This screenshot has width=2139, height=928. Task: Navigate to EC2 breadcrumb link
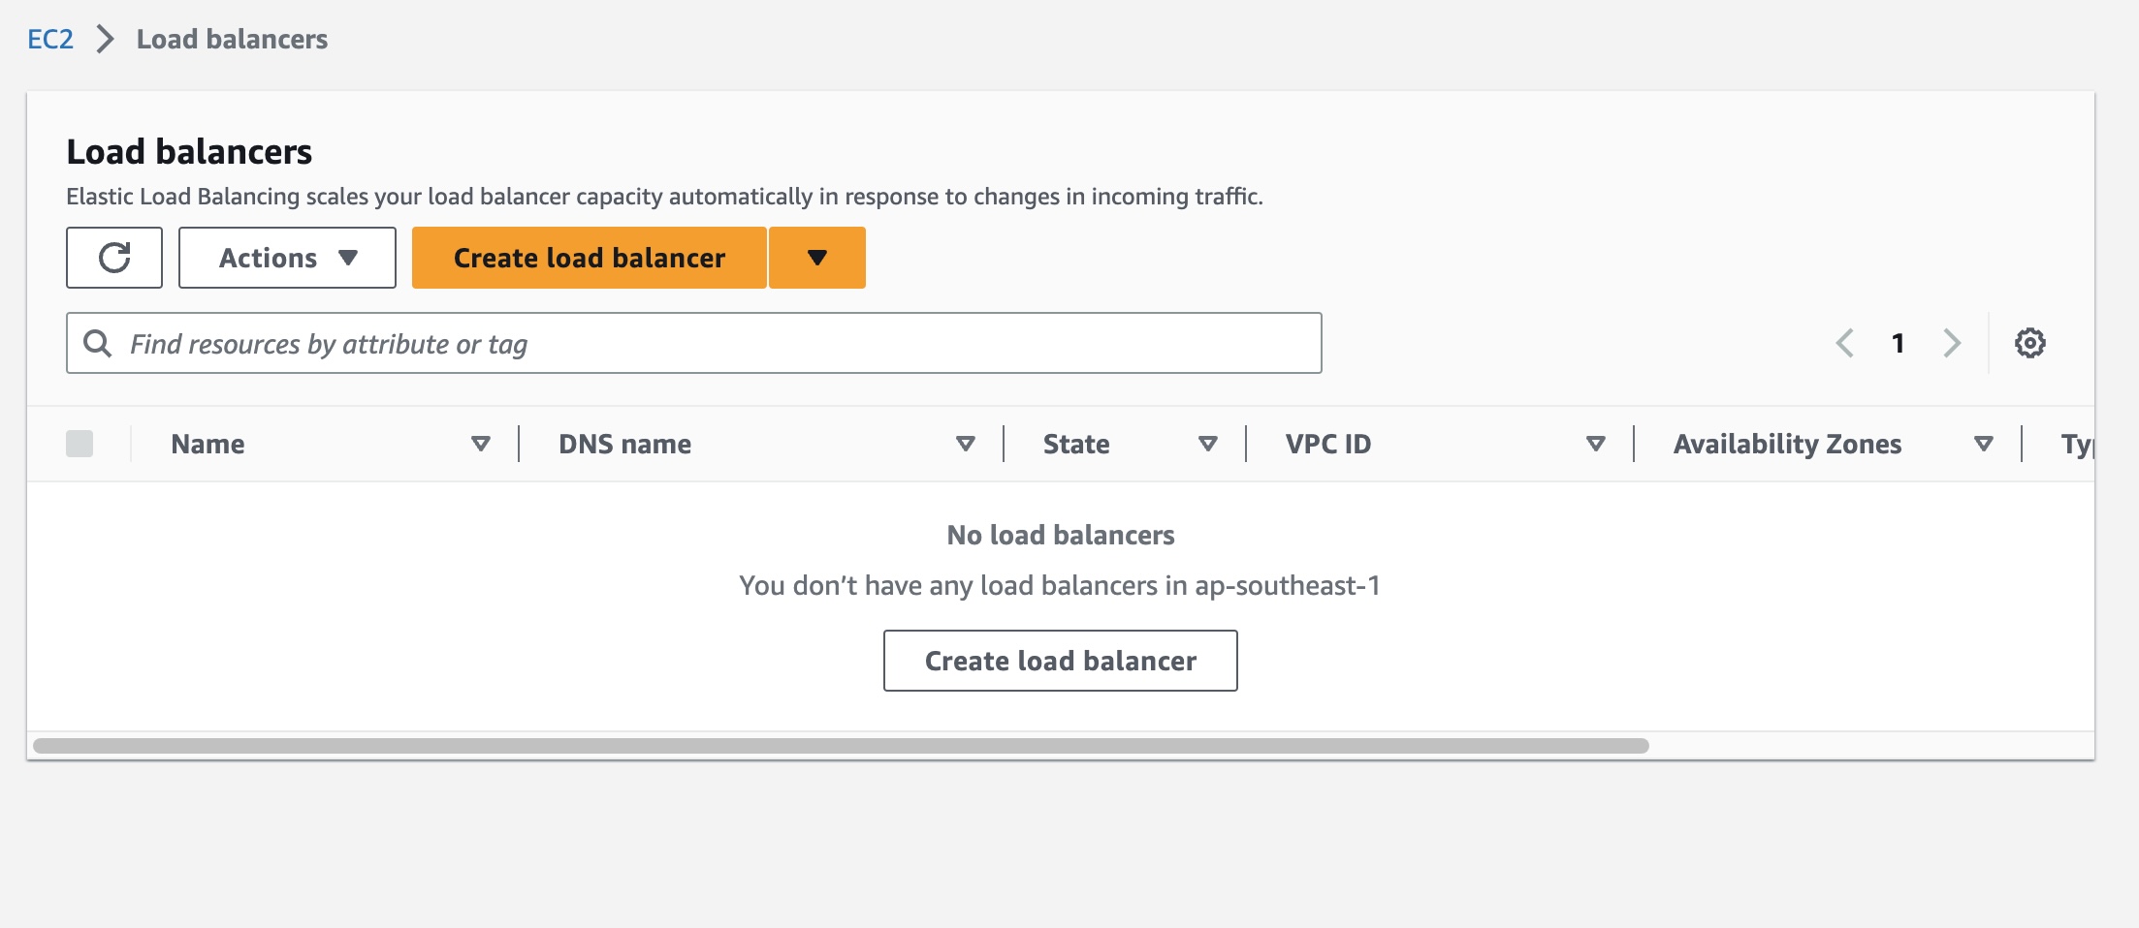click(x=50, y=39)
